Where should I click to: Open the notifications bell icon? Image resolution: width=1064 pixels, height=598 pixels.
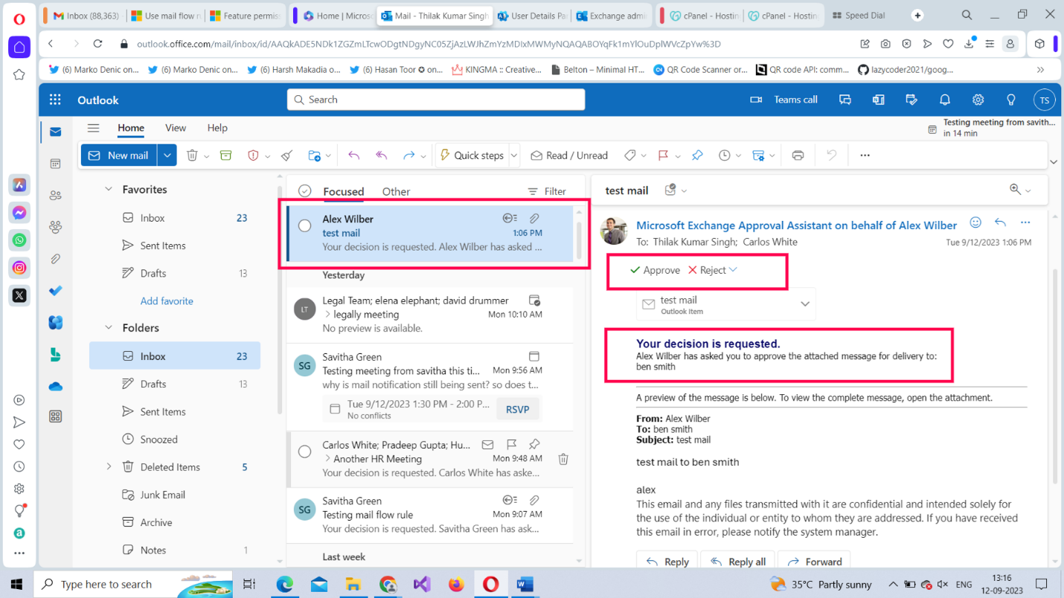point(944,100)
